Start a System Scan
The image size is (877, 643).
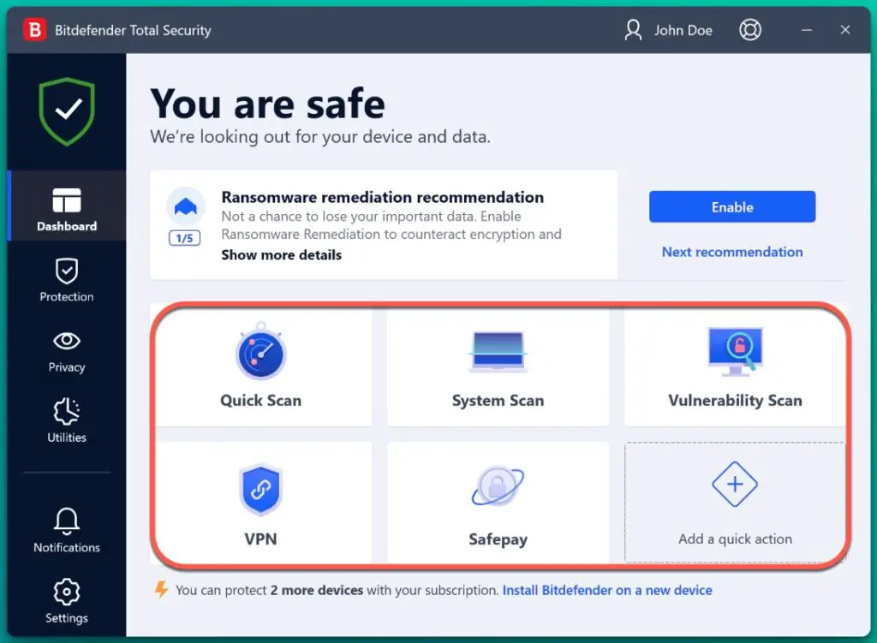click(x=498, y=366)
